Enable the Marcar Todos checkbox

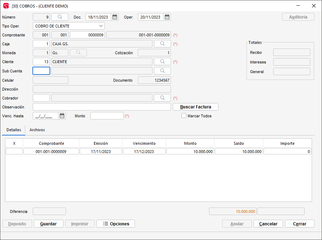click(184, 116)
